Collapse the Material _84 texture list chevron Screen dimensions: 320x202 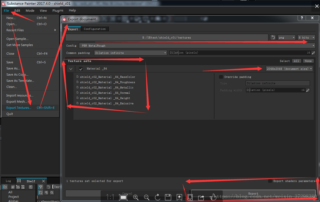71,69
